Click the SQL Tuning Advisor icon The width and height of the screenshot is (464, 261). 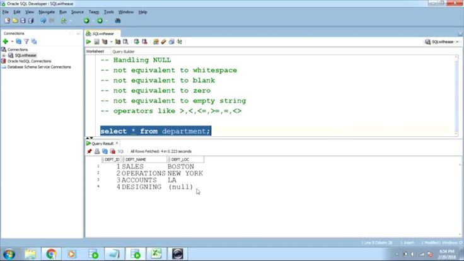125,42
